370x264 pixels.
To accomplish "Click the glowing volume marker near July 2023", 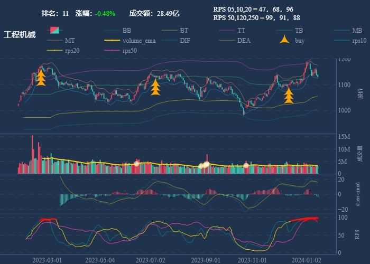I will pyautogui.click(x=136, y=164).
